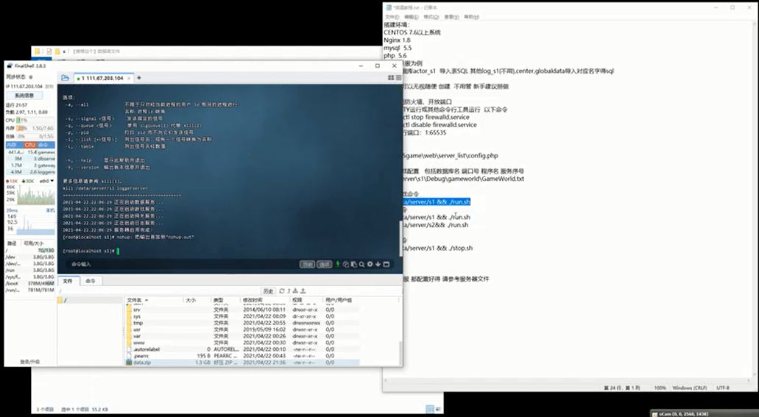Switch to the 命令 tab
Image resolution: width=759 pixels, height=417 pixels.
click(x=91, y=281)
